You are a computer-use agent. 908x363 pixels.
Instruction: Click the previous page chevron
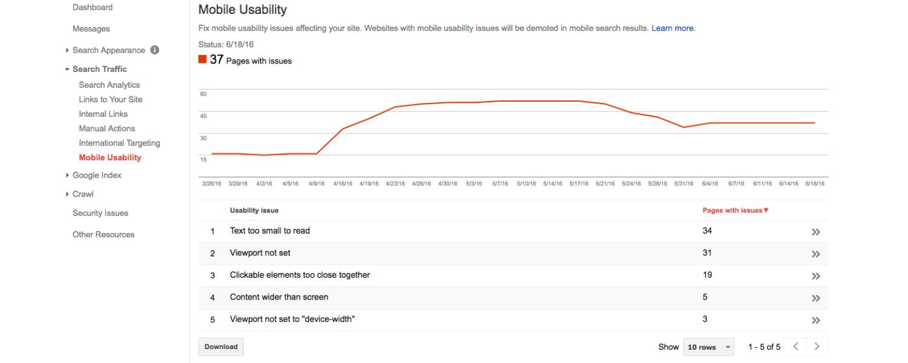coord(795,346)
